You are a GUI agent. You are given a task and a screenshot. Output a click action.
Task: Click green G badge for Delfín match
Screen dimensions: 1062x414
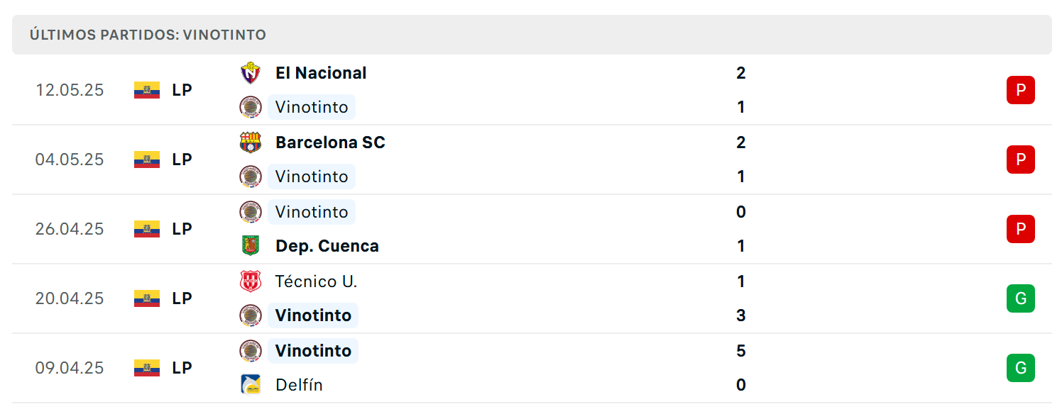(x=1021, y=368)
